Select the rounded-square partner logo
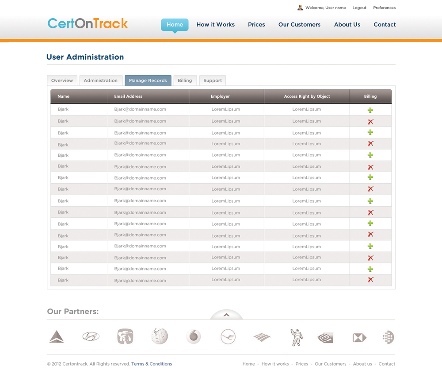Viewport: 442px width, 374px height. click(x=125, y=336)
